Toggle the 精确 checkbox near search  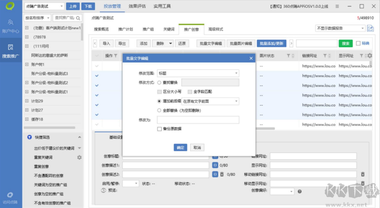click(x=359, y=43)
